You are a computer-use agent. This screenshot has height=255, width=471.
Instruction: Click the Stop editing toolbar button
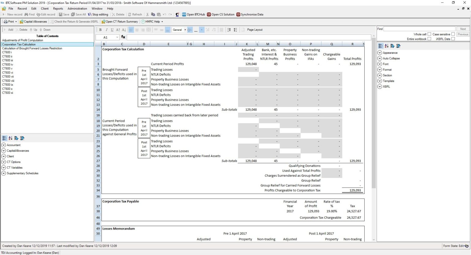point(98,14)
